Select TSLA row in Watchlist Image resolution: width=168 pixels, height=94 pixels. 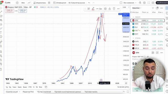[x=148, y=45]
